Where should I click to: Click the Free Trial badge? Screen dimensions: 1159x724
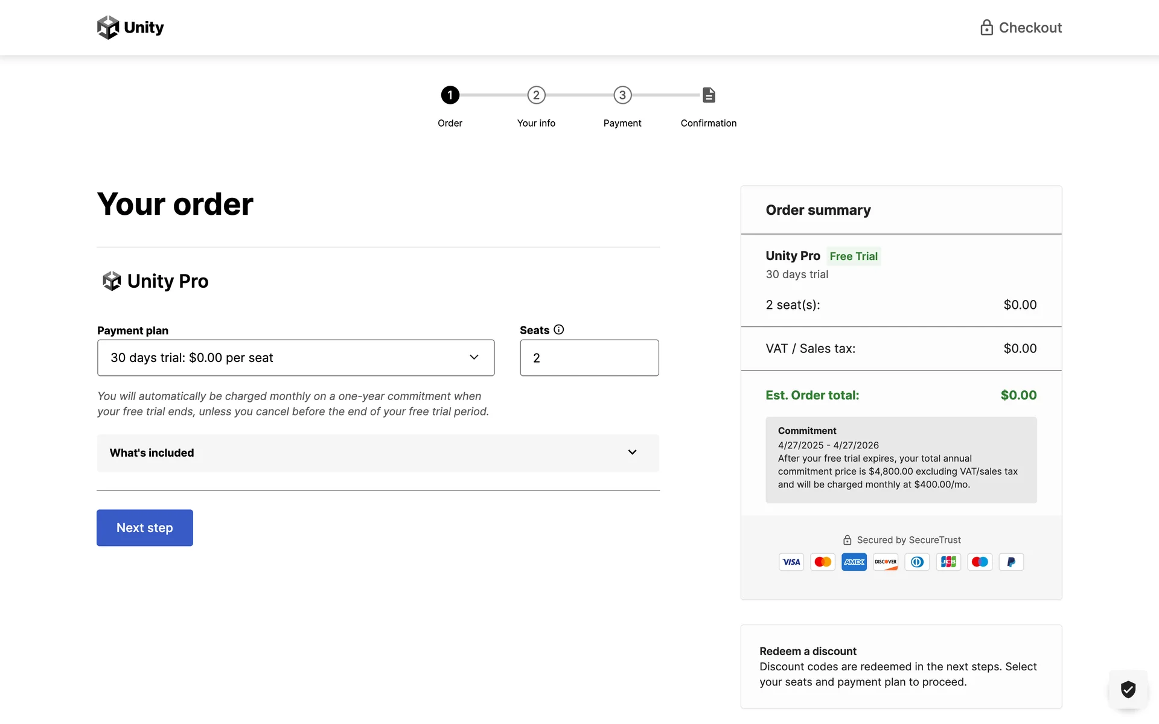click(x=853, y=256)
